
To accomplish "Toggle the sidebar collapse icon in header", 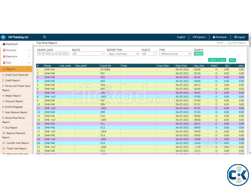I will [44, 37].
